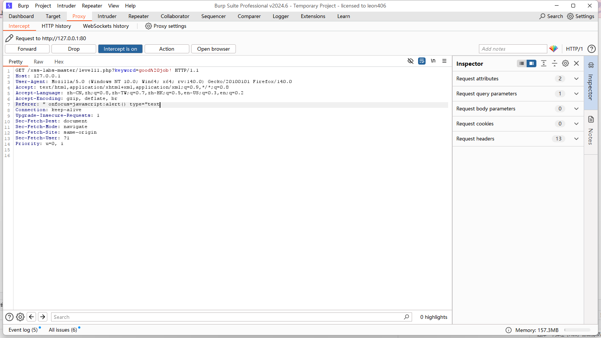Open All issues (6) panel
601x338 pixels.
point(63,330)
